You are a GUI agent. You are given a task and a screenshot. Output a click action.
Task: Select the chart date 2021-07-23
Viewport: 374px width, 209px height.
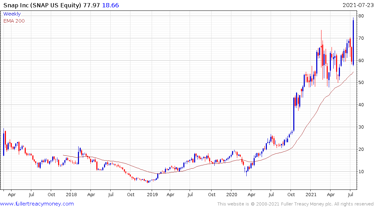click(358, 5)
